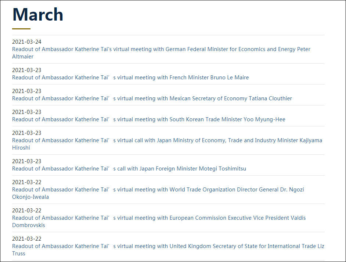
Task: Click the date above the Kajiyama Hiroshi readout
Action: pyautogui.click(x=27, y=133)
